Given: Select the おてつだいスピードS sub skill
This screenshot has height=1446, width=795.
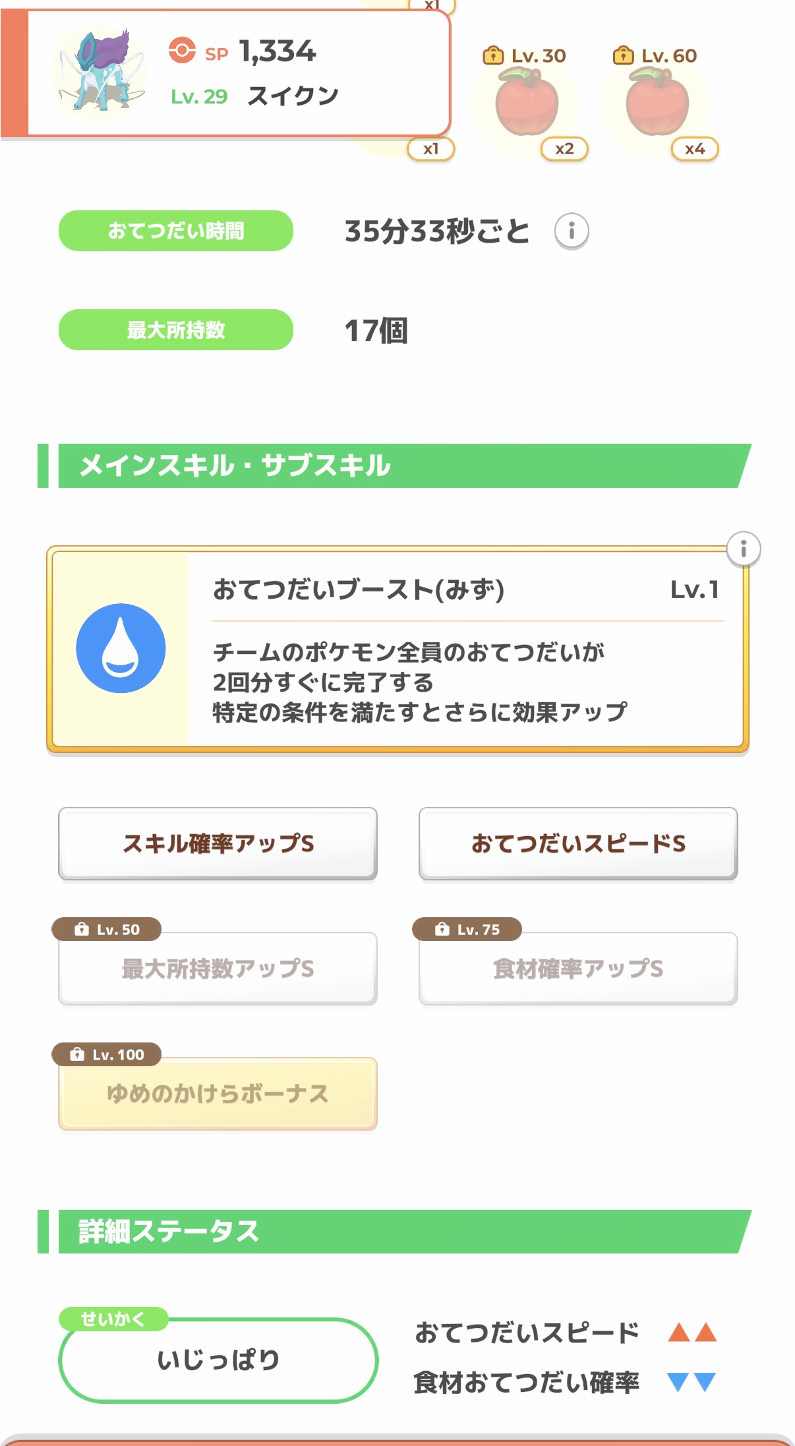Looking at the screenshot, I should 578,843.
